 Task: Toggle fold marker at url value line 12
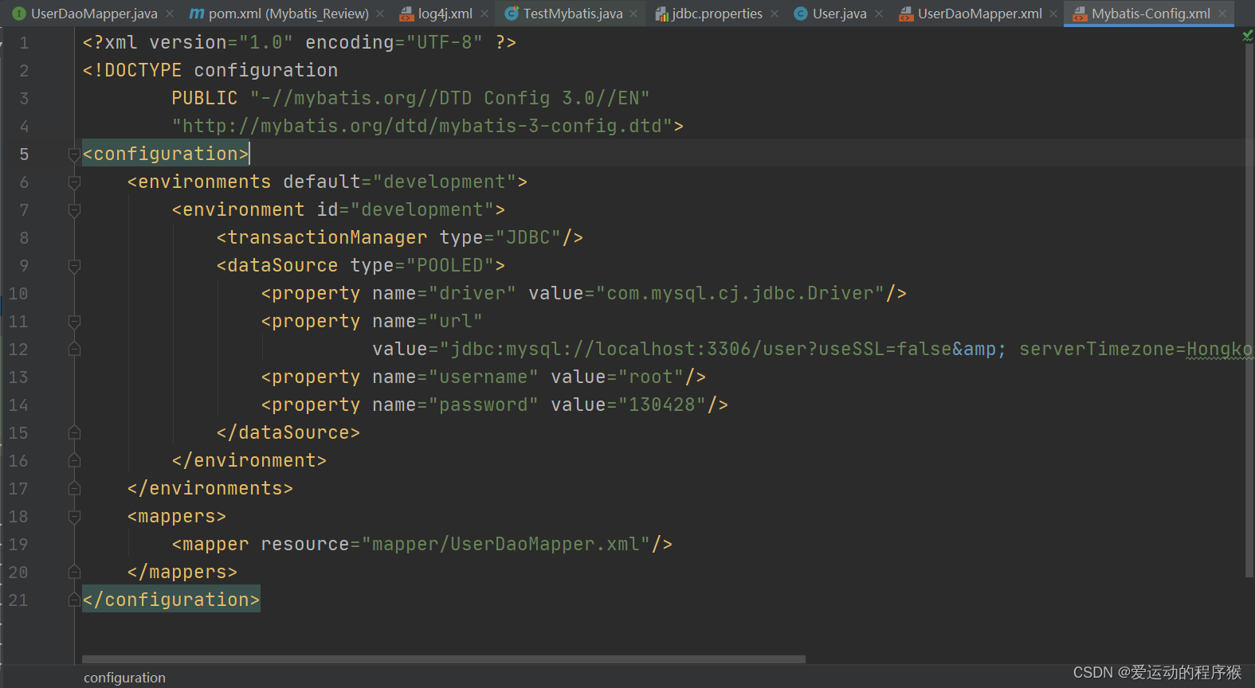[x=74, y=349]
